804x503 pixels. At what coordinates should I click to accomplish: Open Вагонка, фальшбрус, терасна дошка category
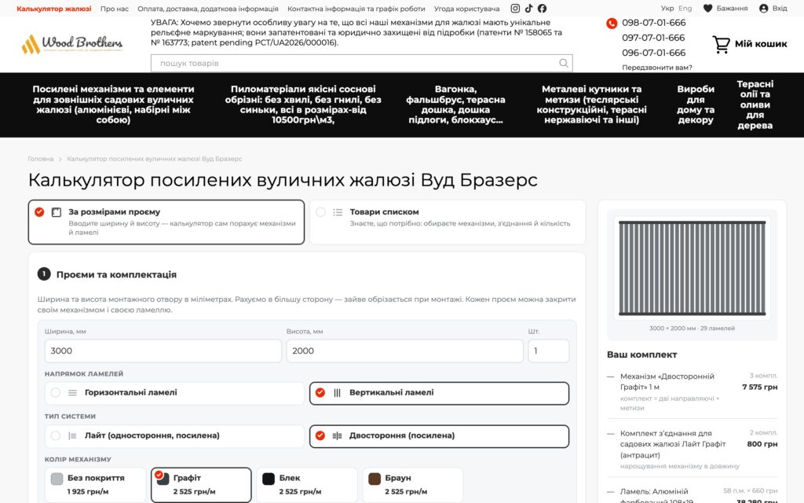click(455, 105)
